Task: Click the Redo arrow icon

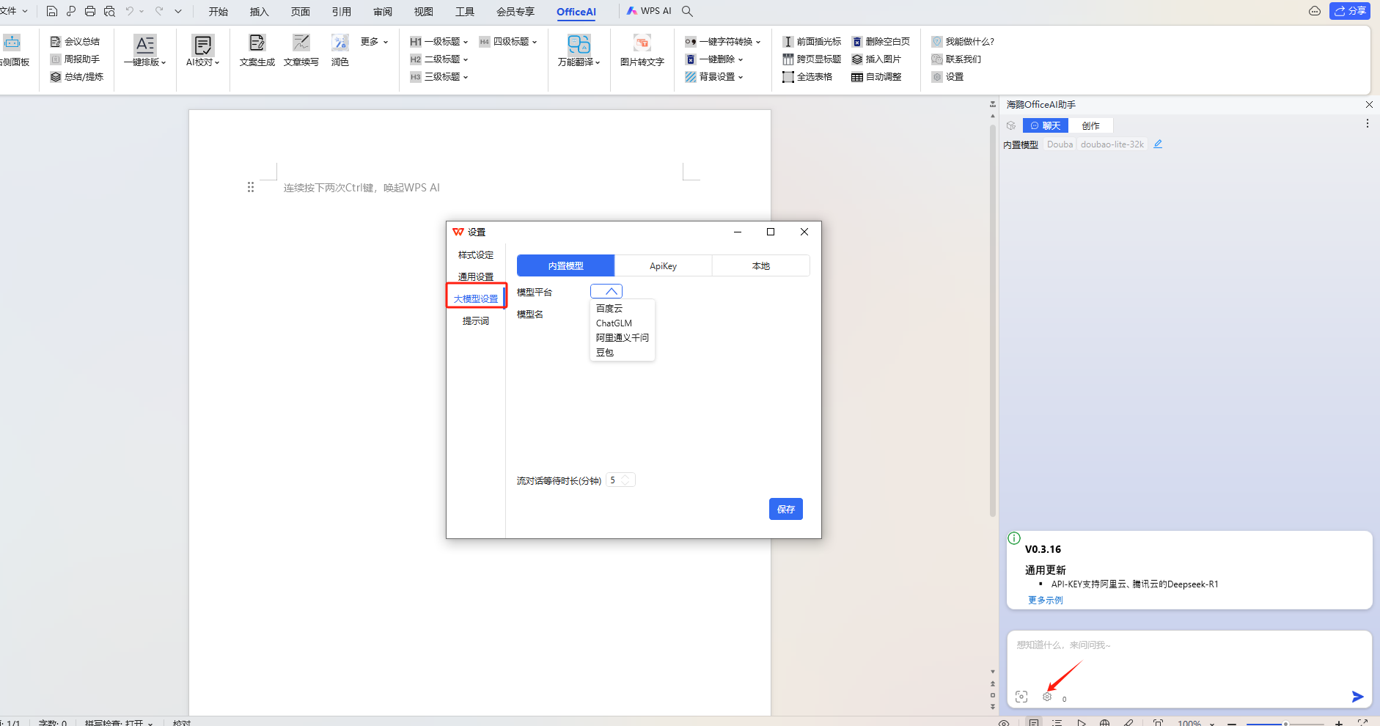Action: click(159, 11)
